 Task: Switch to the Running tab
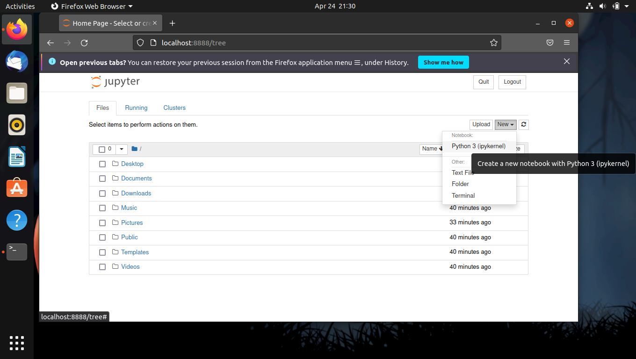136,108
